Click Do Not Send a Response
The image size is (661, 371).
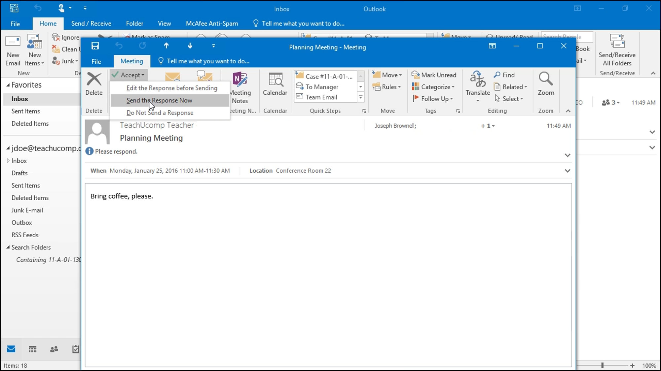[x=160, y=112]
